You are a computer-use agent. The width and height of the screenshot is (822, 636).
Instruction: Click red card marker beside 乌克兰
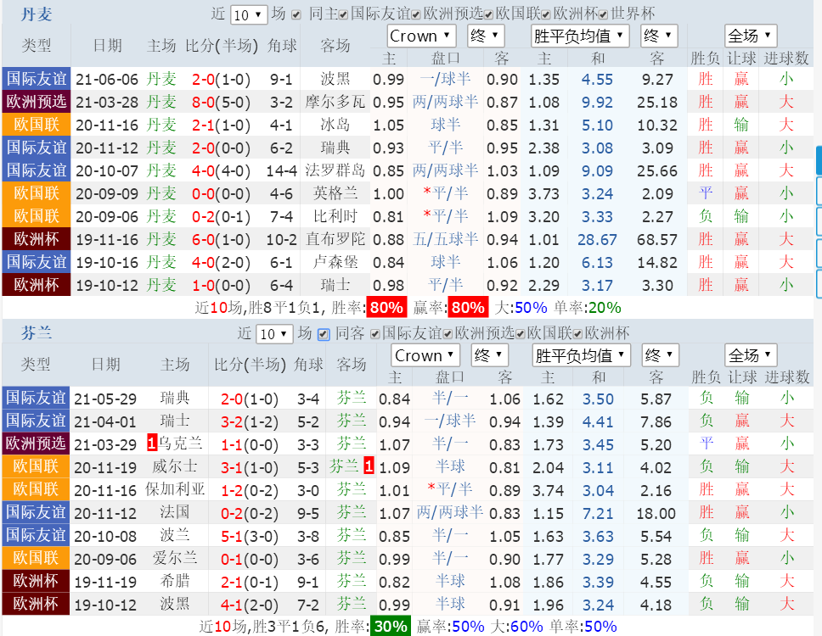pyautogui.click(x=152, y=444)
